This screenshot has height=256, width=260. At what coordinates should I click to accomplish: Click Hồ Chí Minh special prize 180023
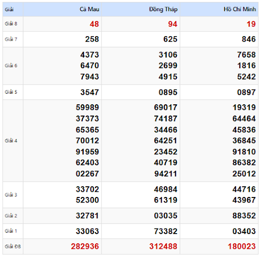pos(242,246)
